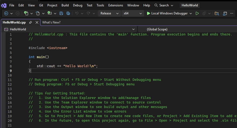Click the Save All icon
This screenshot has width=237, height=128.
point(68,13)
